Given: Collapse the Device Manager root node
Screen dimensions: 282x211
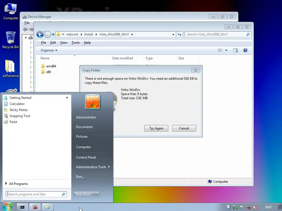Looking at the screenshot, I should [x=26, y=37].
